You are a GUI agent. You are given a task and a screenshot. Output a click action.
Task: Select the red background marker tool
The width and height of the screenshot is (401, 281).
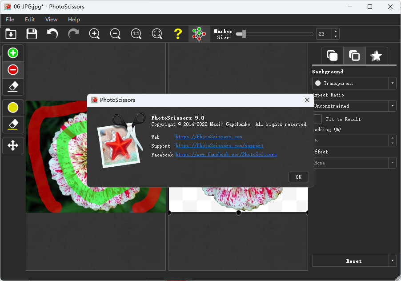[x=13, y=70]
